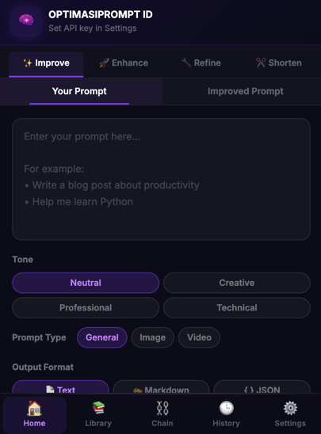Choose the Professional tone option
Screen dimensions: 321x434
pyautogui.click(x=86, y=308)
